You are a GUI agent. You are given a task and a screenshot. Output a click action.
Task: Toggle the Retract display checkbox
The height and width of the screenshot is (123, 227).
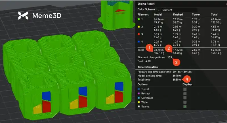(x=185, y=94)
